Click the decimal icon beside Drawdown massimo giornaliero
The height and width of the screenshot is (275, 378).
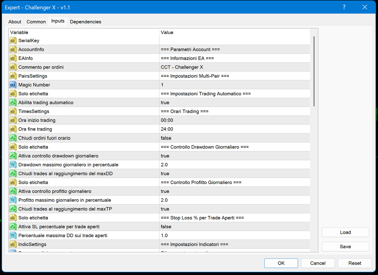pos(13,165)
